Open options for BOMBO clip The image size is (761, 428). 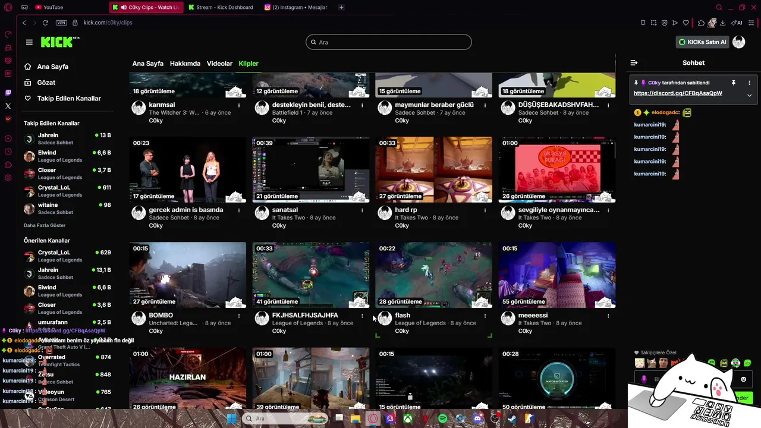pyautogui.click(x=239, y=316)
